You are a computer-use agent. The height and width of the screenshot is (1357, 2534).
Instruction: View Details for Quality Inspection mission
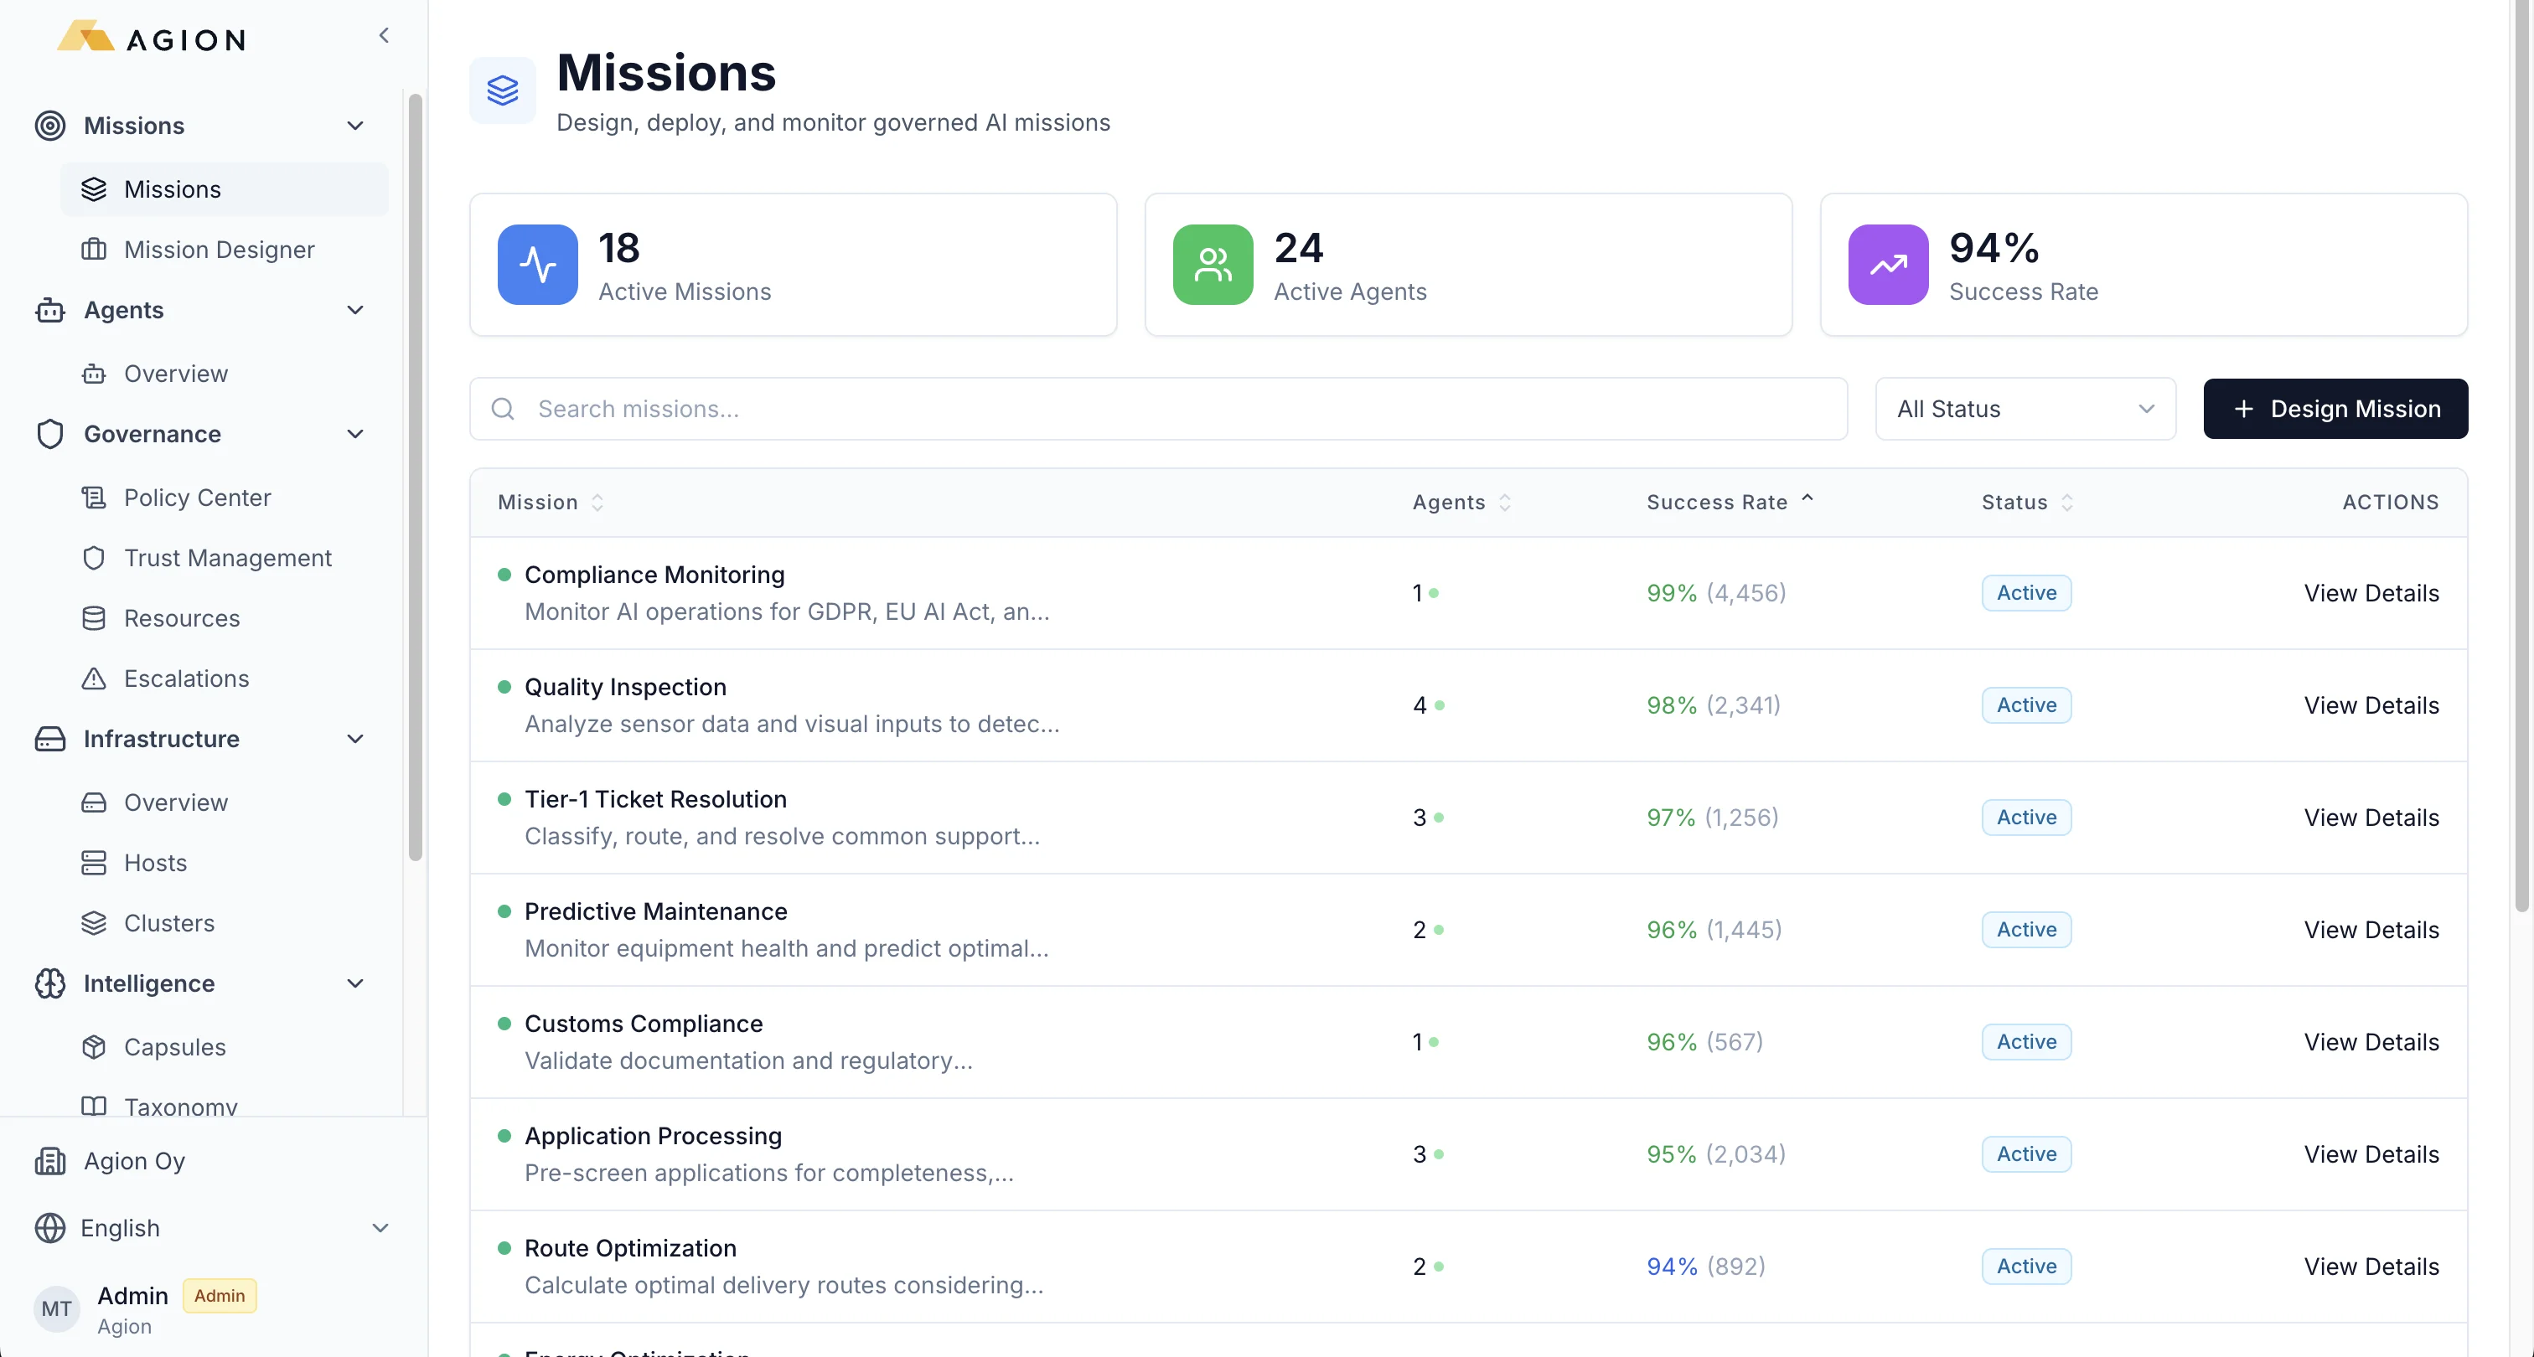click(2371, 705)
